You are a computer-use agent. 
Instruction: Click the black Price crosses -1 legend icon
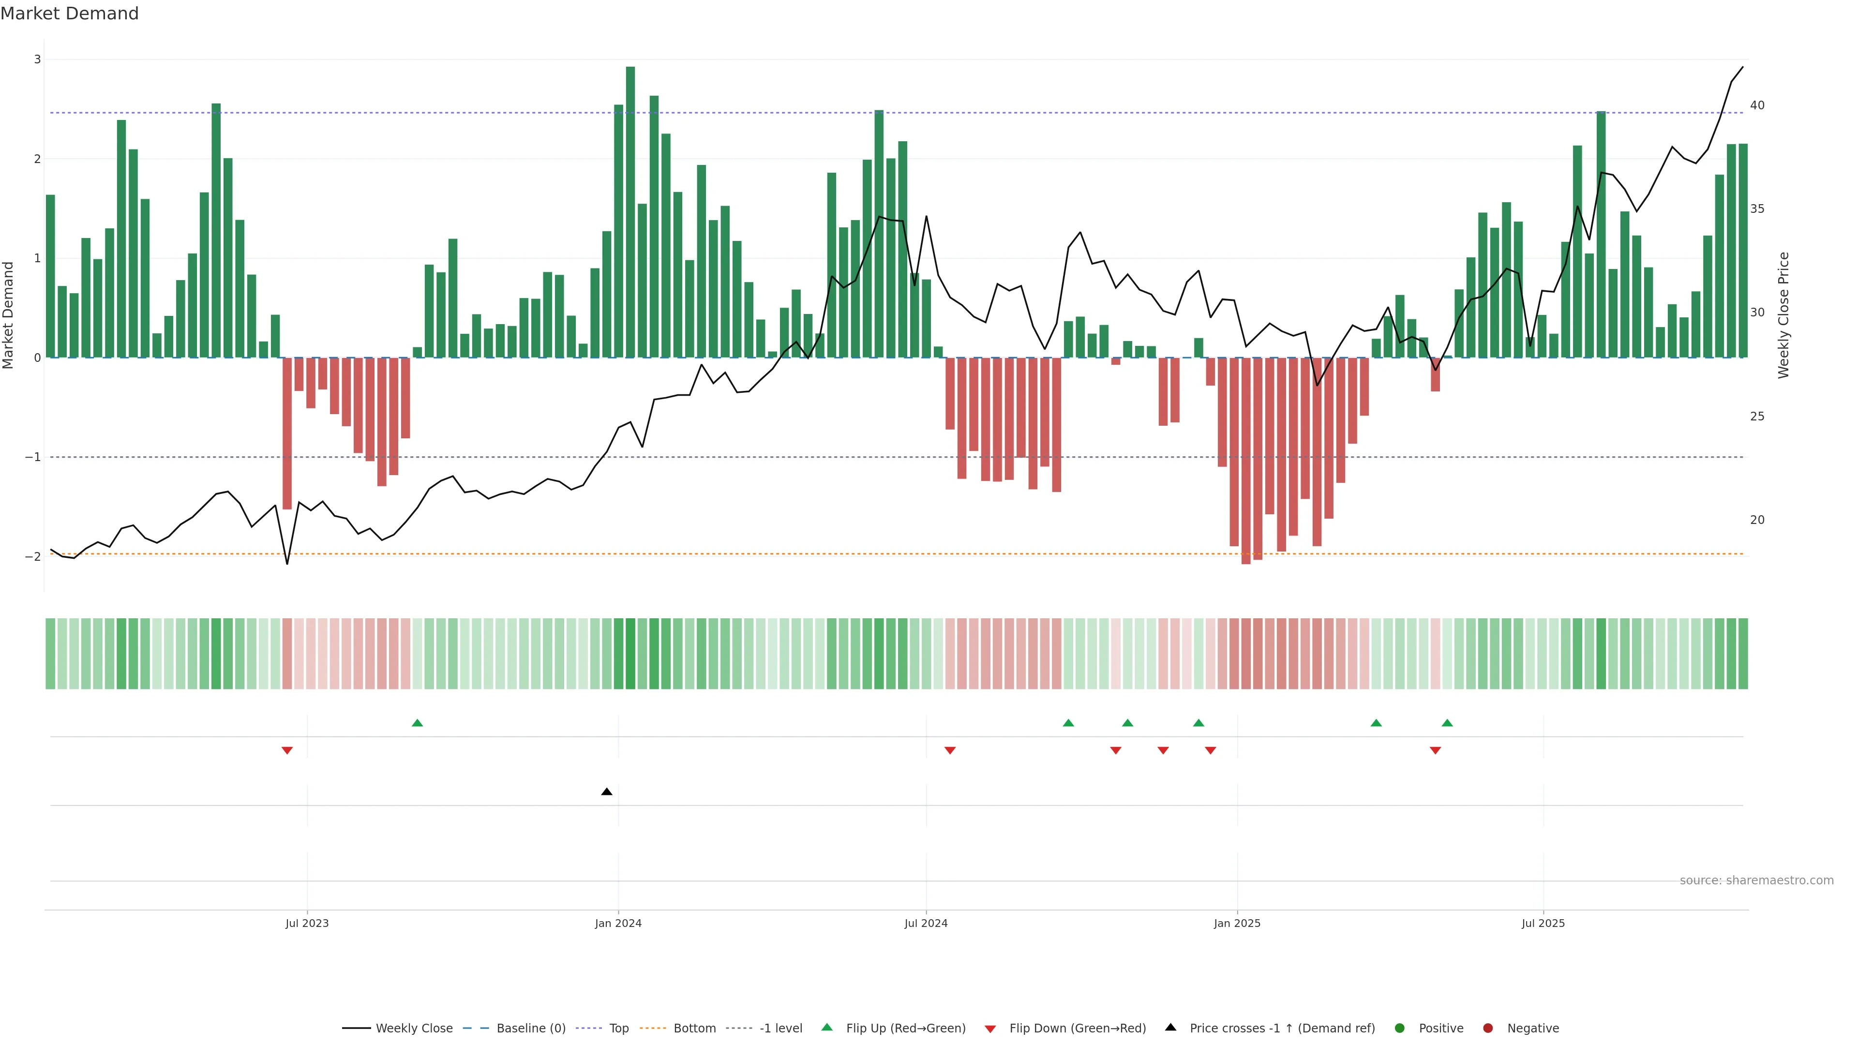point(1170,1028)
